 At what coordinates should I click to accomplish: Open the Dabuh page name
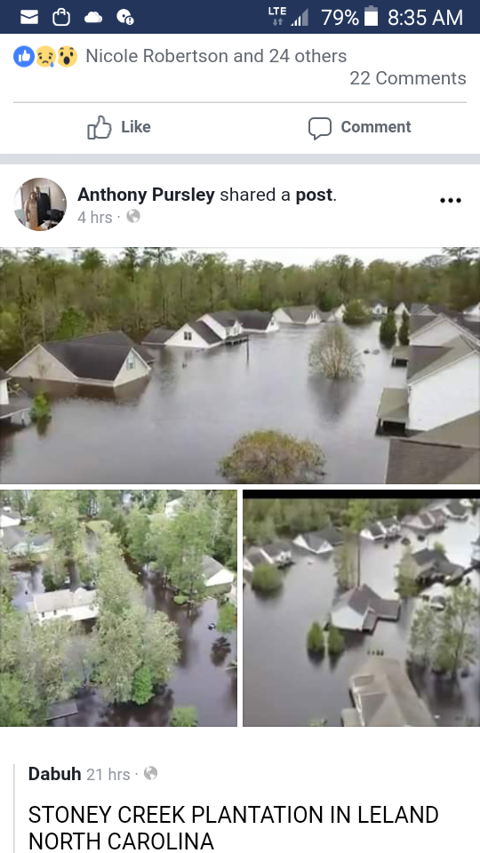point(54,774)
